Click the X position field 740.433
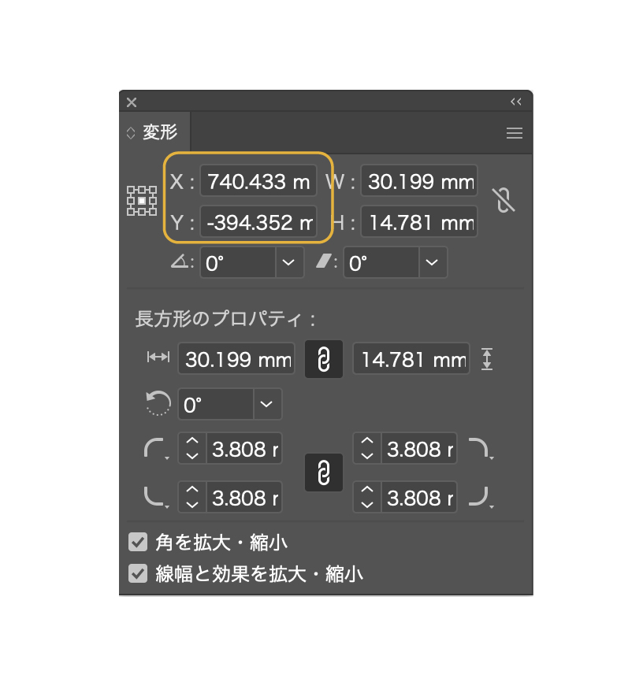The height and width of the screenshot is (693, 643). click(258, 181)
